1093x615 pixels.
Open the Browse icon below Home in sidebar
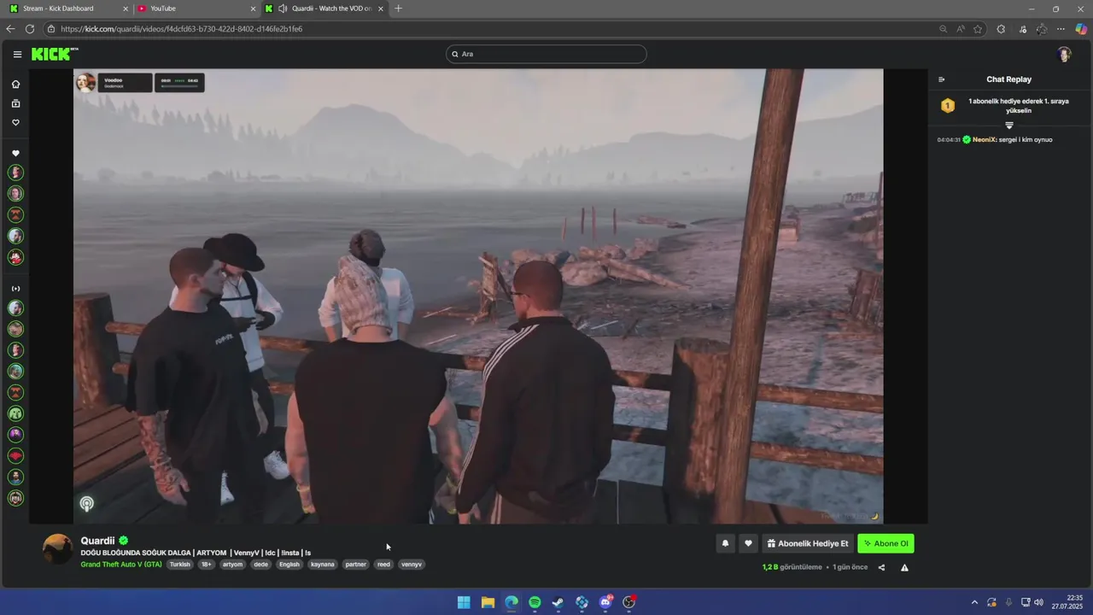pos(15,103)
